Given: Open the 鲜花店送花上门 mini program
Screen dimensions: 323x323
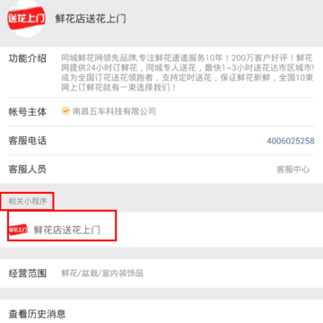Looking at the screenshot, I should (62, 230).
